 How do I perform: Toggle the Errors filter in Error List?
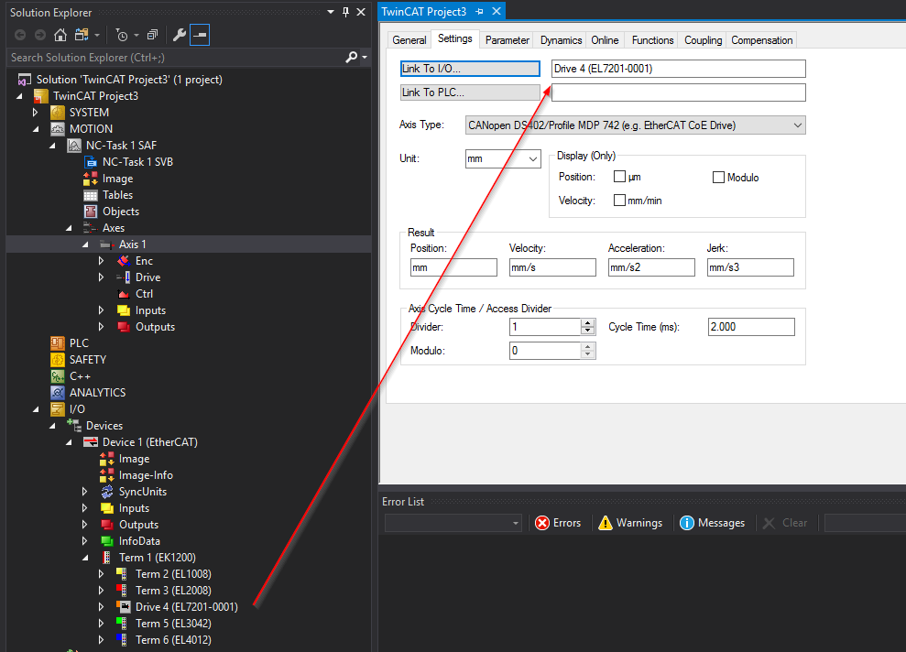[558, 523]
